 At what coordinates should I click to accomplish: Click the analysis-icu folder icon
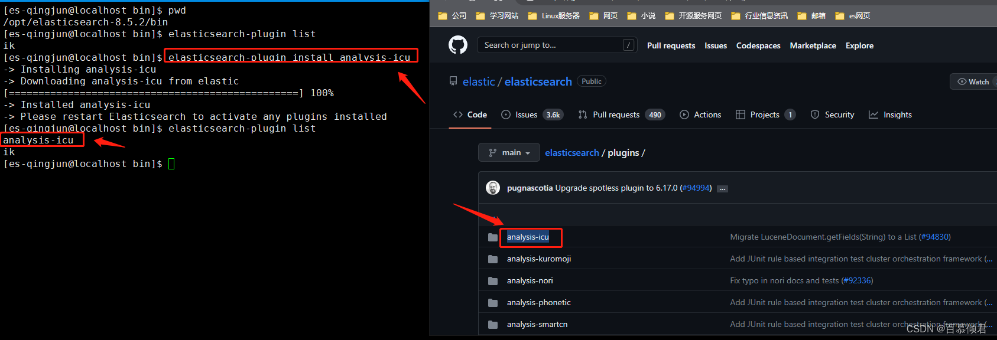pyautogui.click(x=493, y=237)
